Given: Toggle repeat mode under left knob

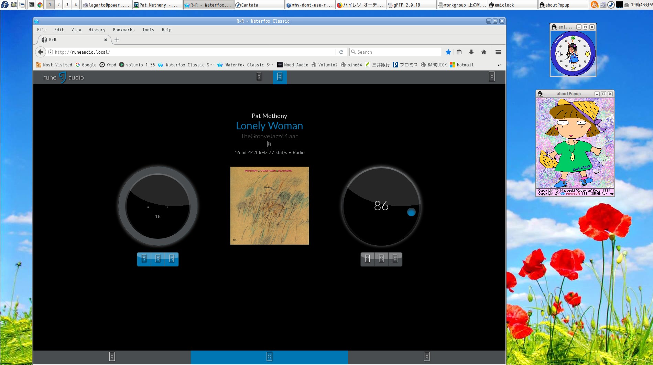Looking at the screenshot, I should [144, 259].
